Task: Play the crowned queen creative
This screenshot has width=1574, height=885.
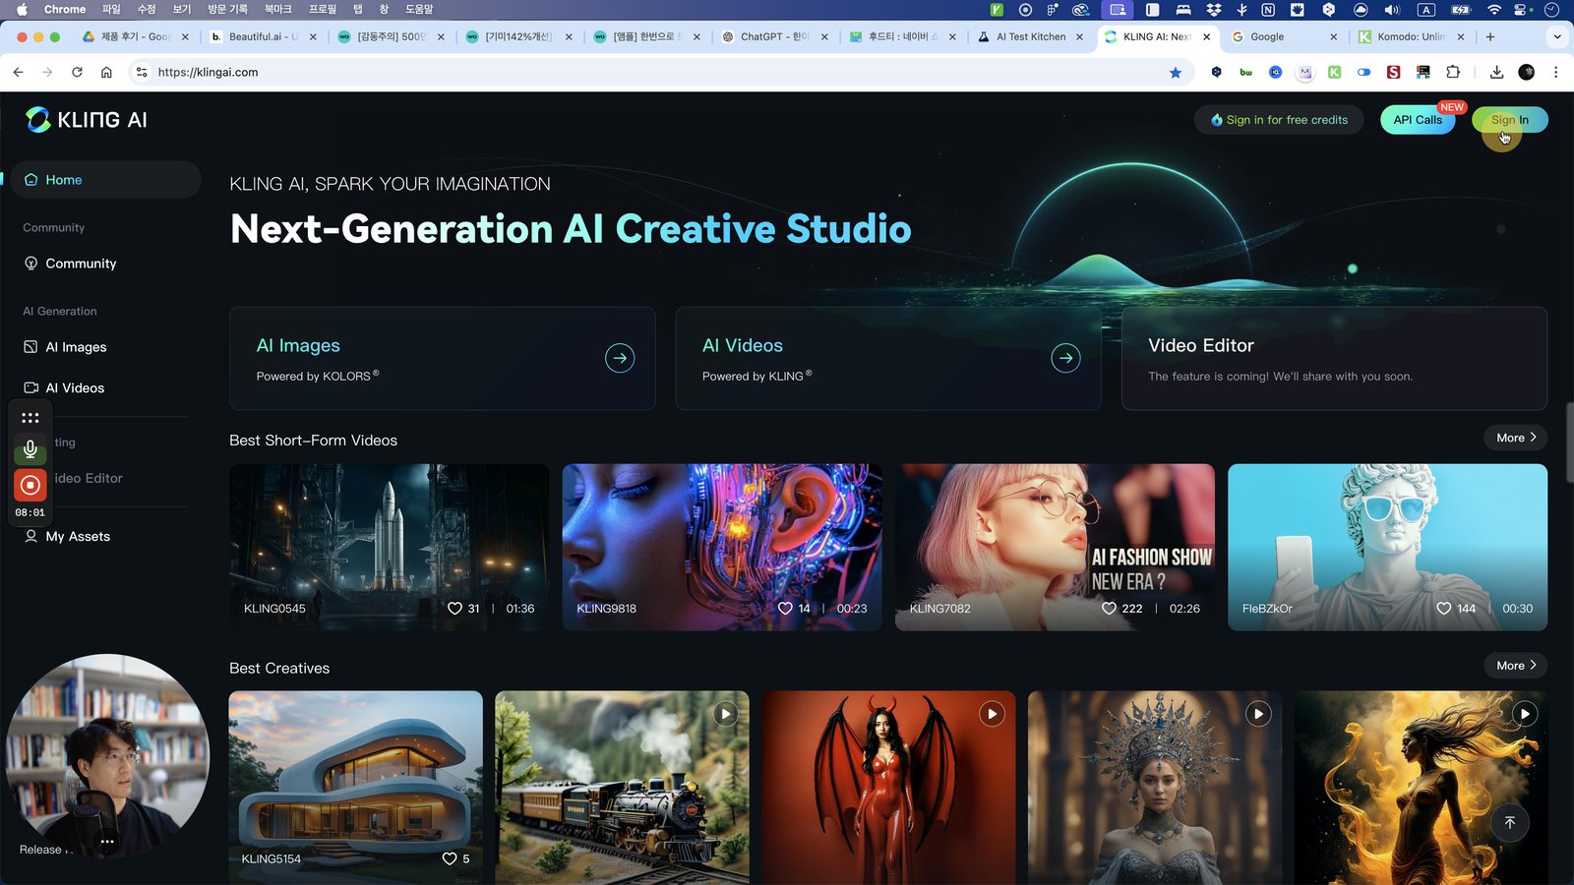Action: [x=1258, y=714]
